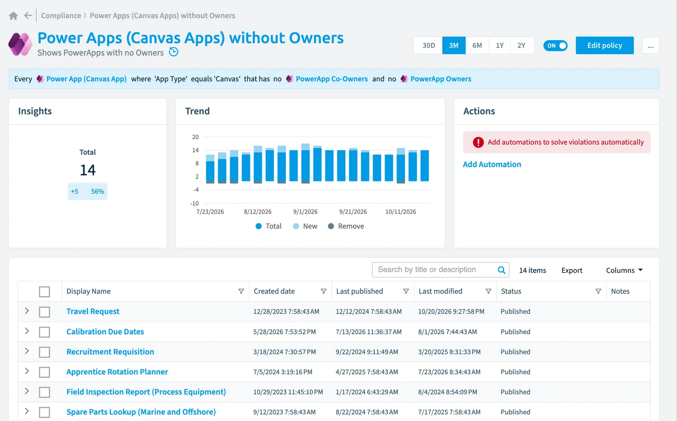Filter the Status column
Viewport: 677px width, 421px height.
[598, 291]
